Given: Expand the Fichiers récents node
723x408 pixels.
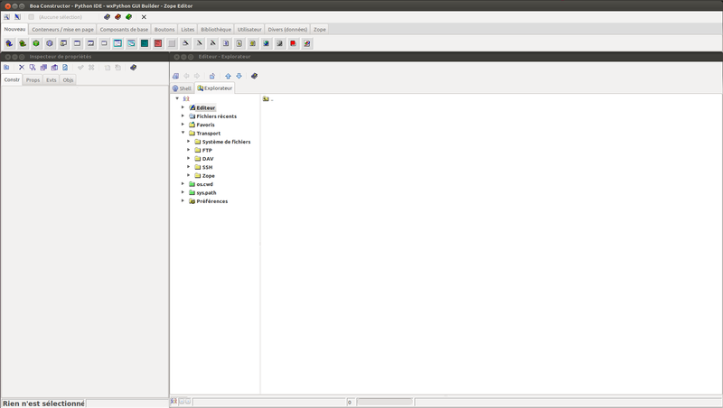Looking at the screenshot, I should coord(183,116).
